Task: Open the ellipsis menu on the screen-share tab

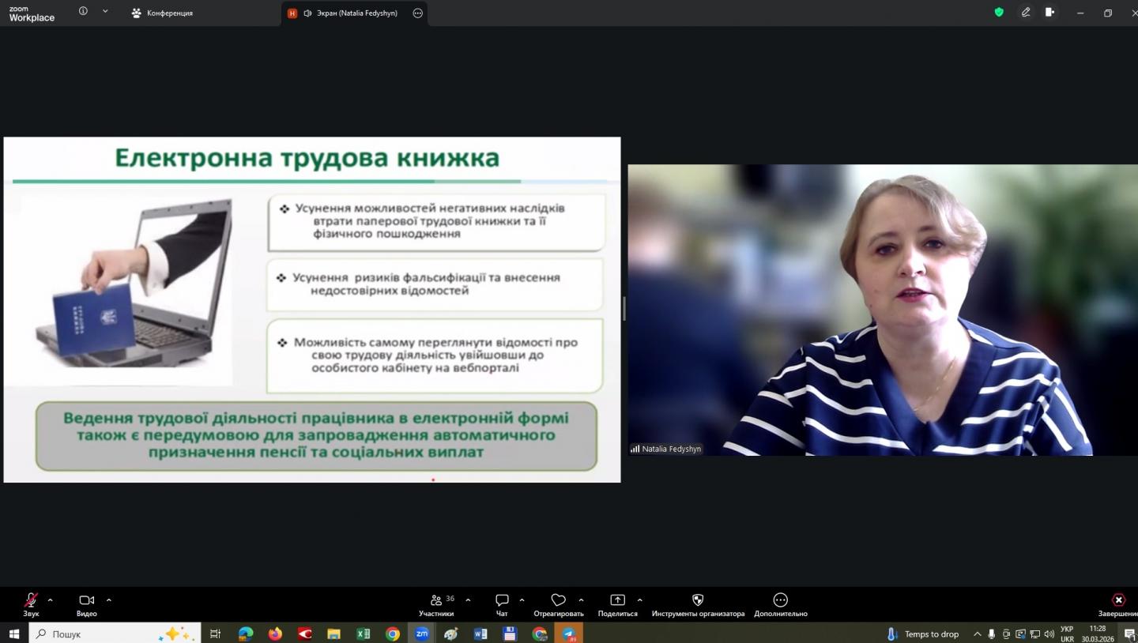Action: [x=418, y=13]
